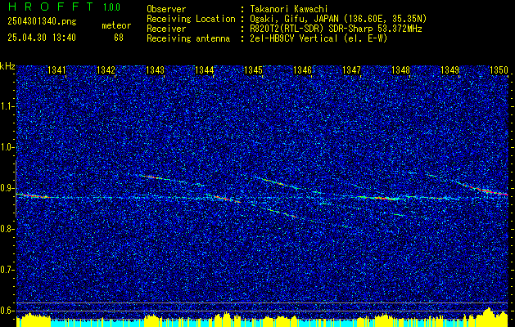Screen dimensions: 515x327
Task: Click the 1347 time marker
Action: pyautogui.click(x=351, y=69)
